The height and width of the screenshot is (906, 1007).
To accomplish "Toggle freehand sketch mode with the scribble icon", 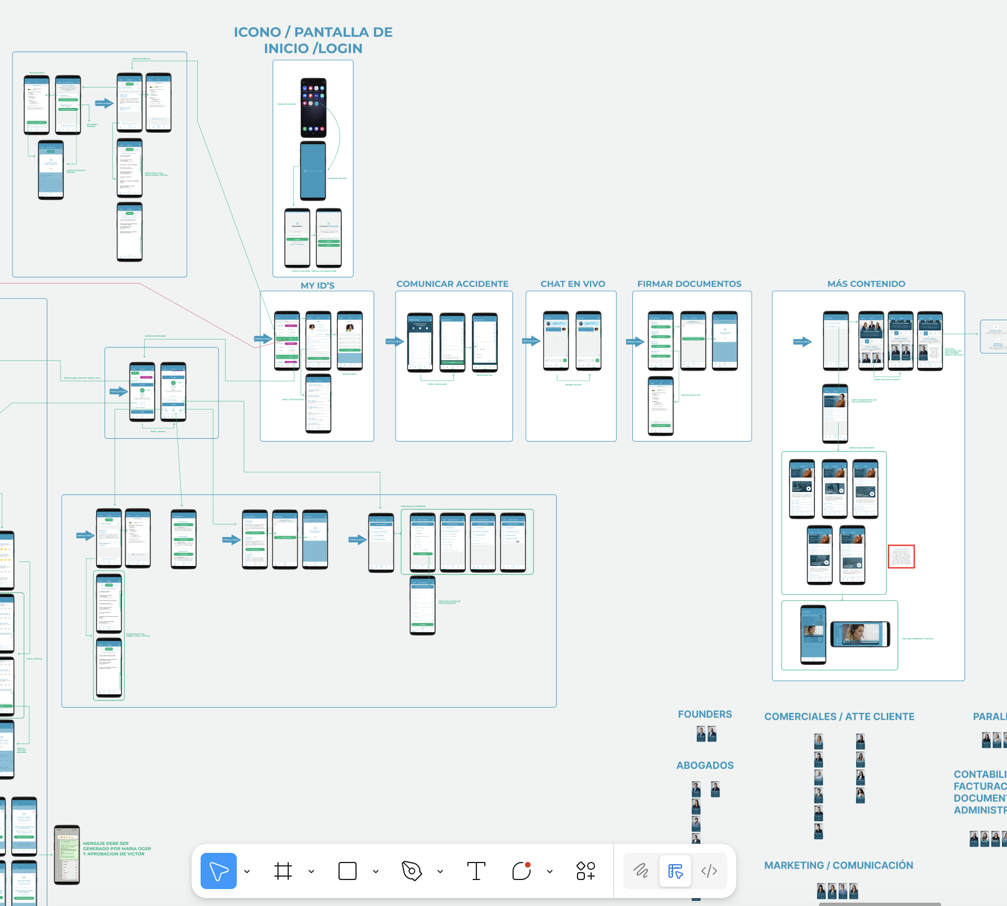I will (x=641, y=871).
